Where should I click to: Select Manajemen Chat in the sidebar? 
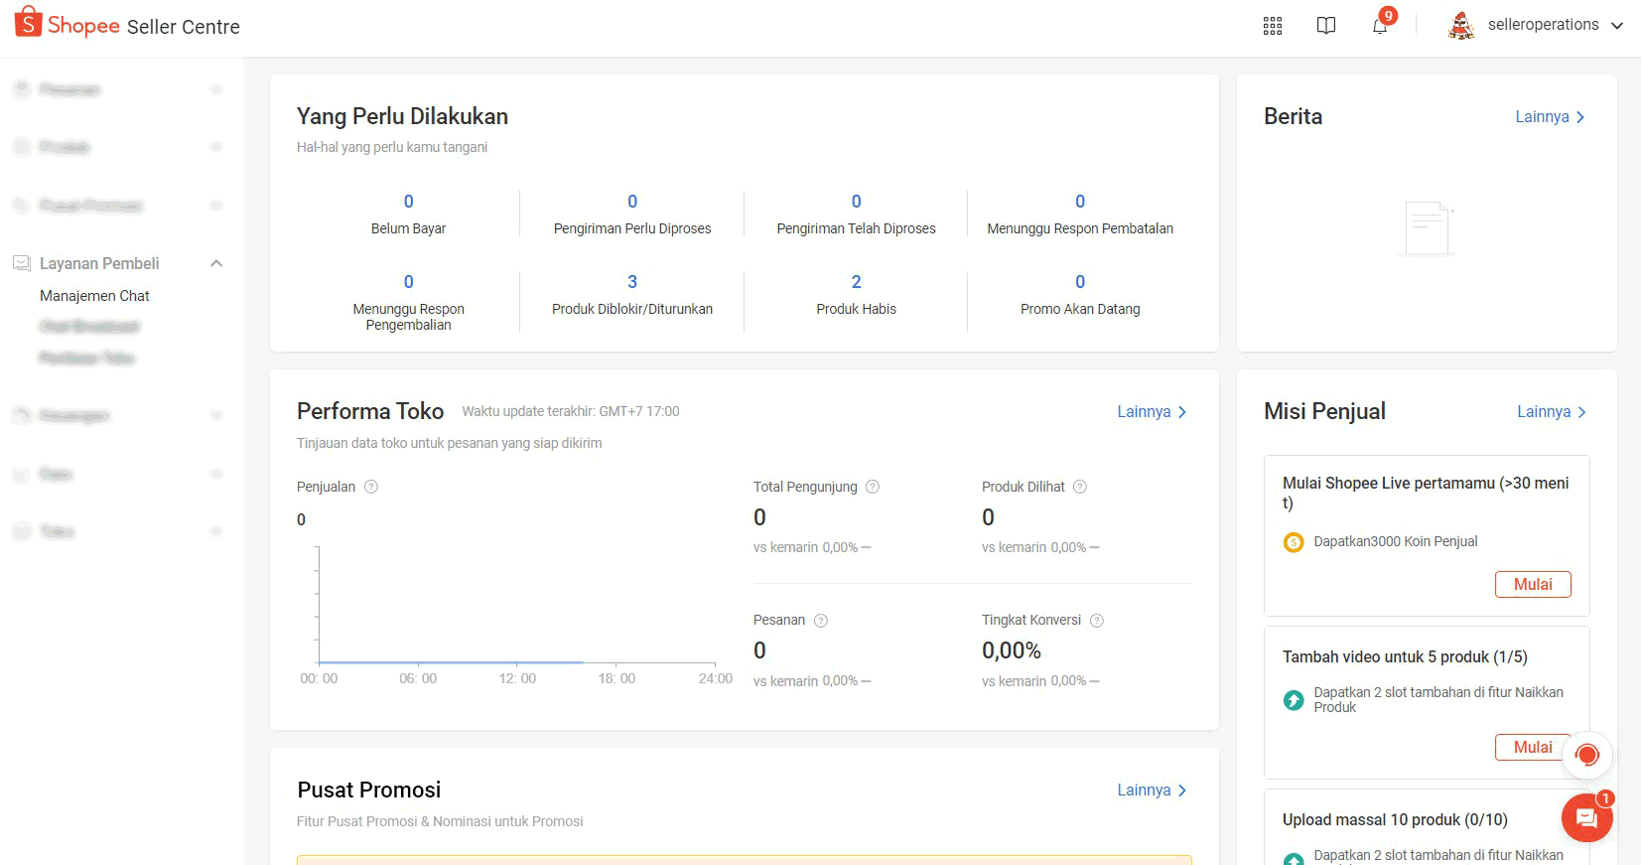[94, 296]
